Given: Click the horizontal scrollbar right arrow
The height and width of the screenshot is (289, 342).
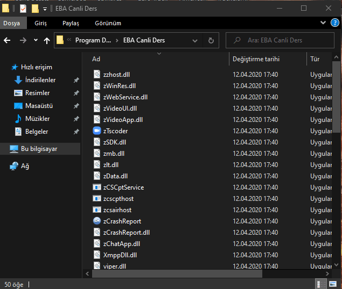Looking at the screenshot, I should [x=327, y=274].
